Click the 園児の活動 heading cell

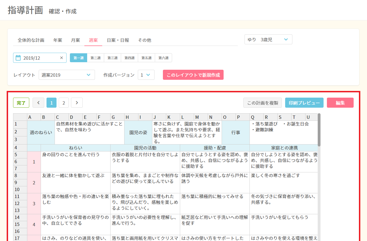[x=145, y=148]
